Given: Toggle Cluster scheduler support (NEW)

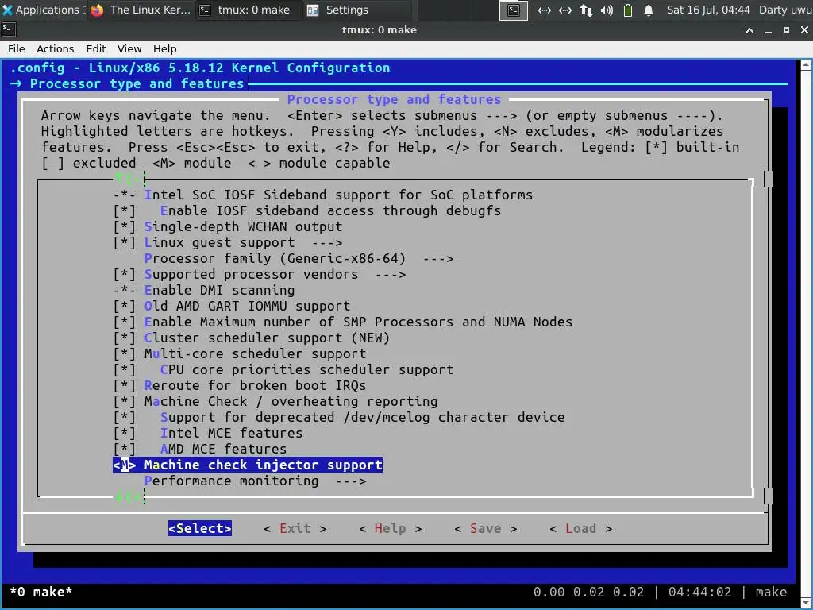Looking at the screenshot, I should click(252, 338).
